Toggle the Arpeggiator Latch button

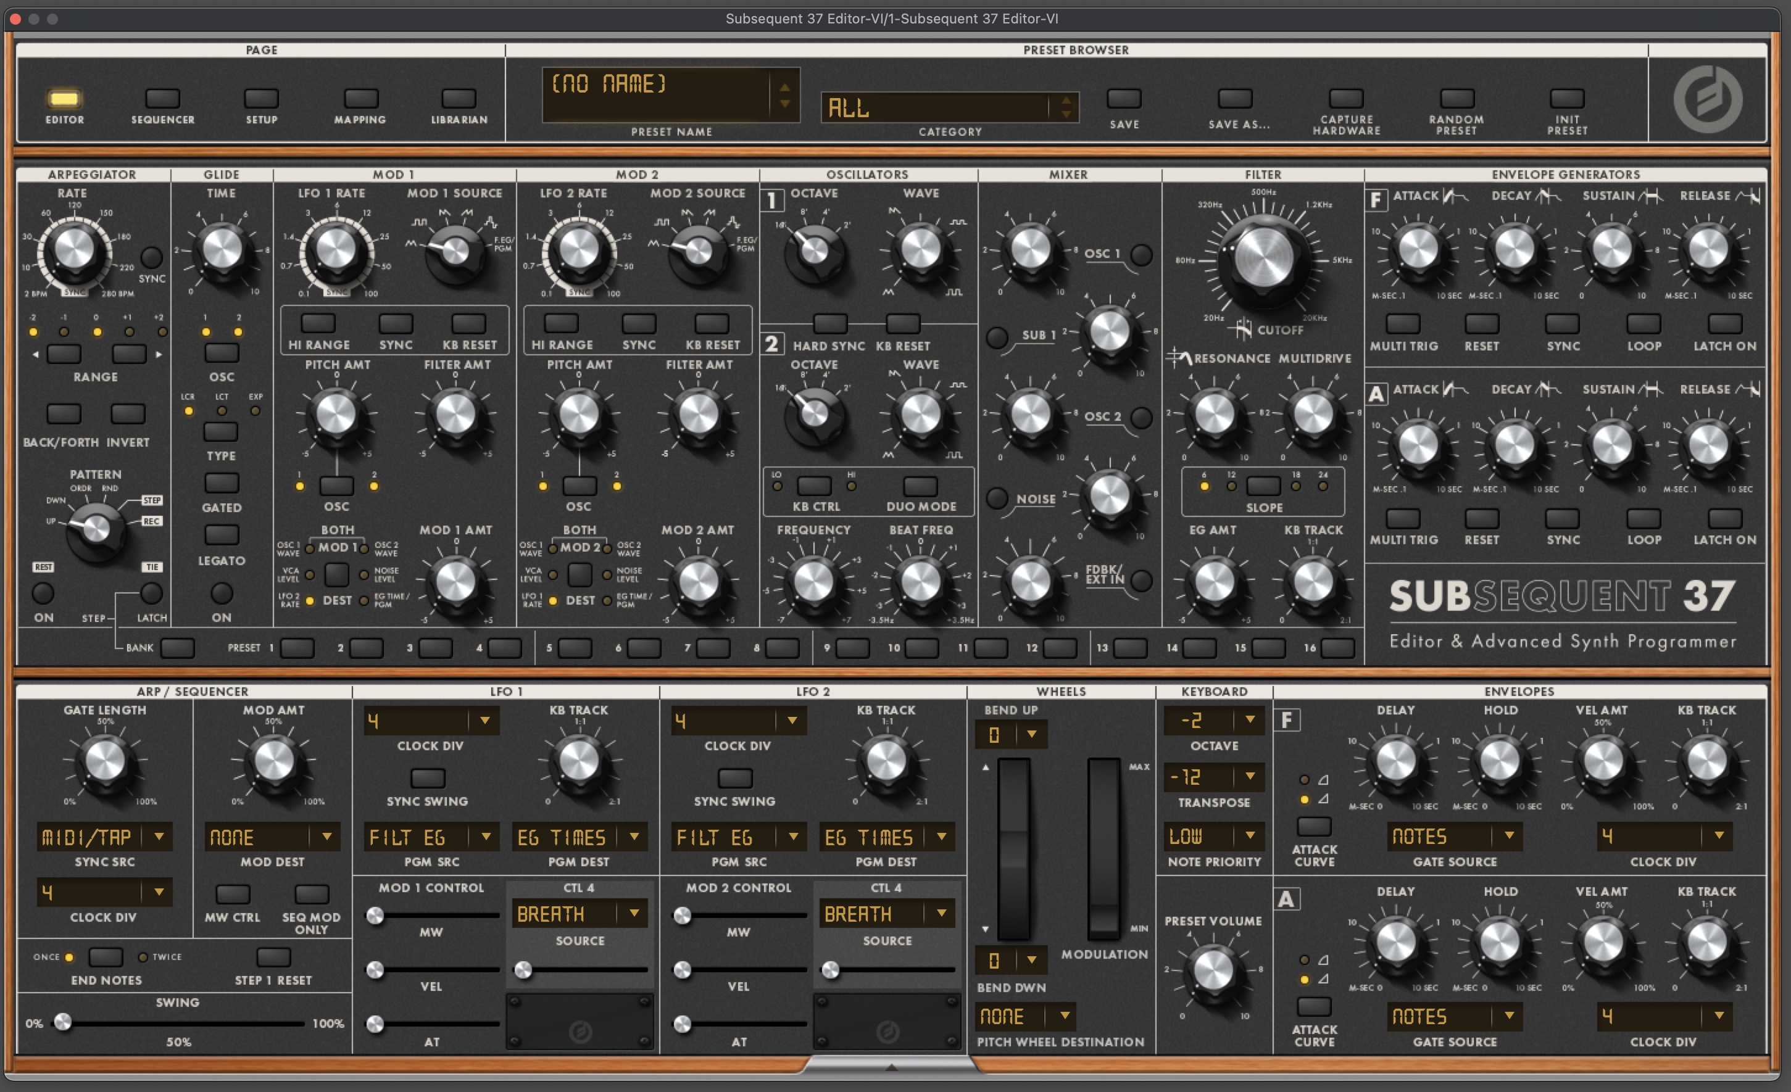(x=151, y=594)
